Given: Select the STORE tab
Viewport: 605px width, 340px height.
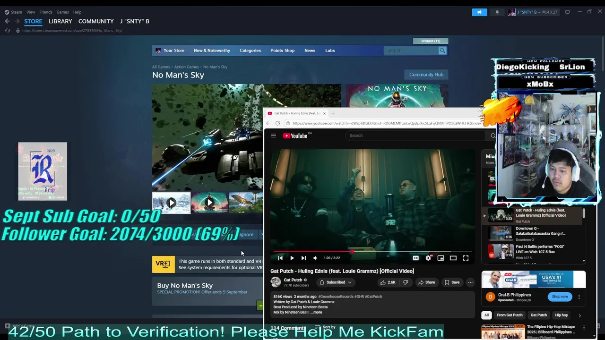Looking at the screenshot, I should tap(33, 21).
